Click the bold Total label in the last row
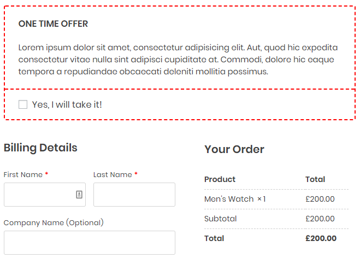 pos(214,238)
